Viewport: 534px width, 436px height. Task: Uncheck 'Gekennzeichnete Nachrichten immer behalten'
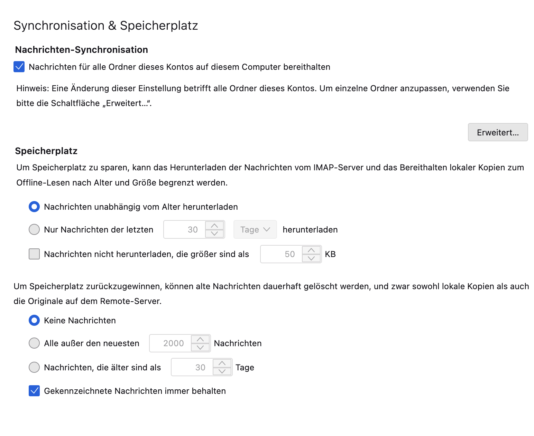pyautogui.click(x=34, y=391)
